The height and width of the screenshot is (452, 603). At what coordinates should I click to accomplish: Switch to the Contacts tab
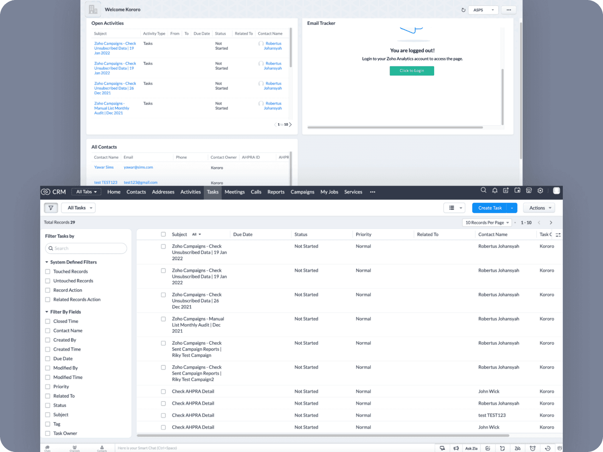[136, 192]
